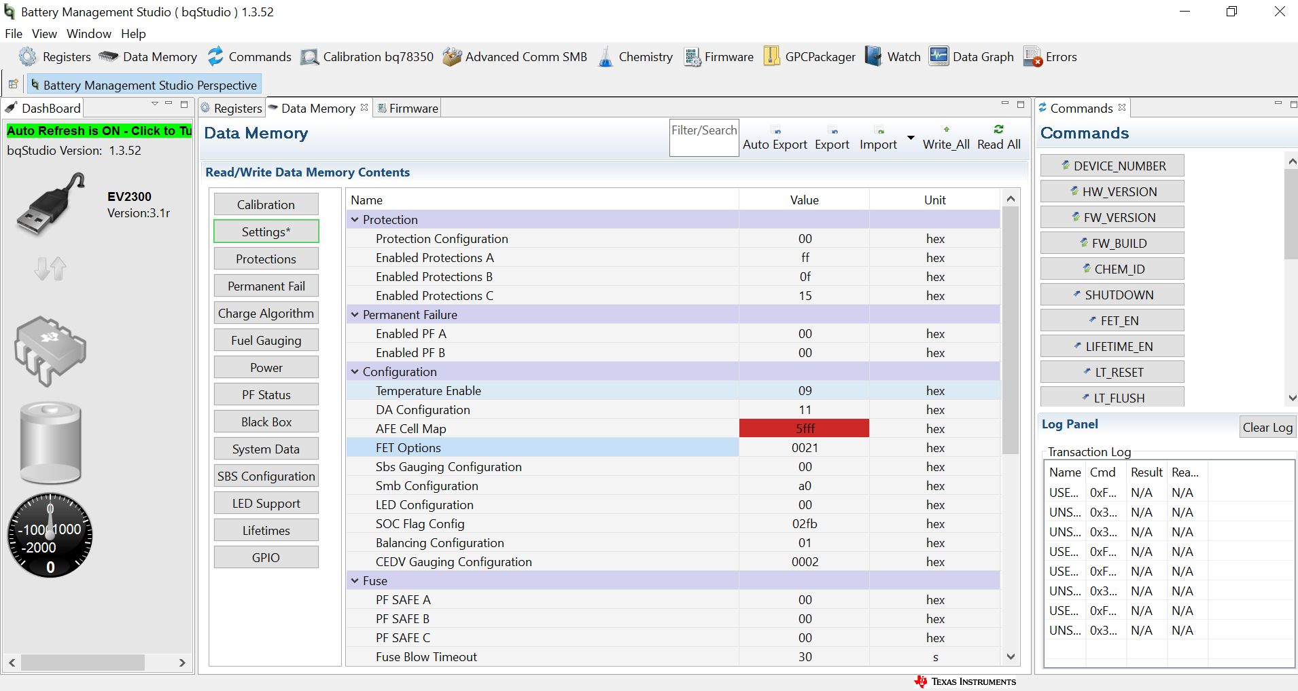Screen dimensions: 1298x691
Task: Click Write_All in Data Memory
Action: 946,138
